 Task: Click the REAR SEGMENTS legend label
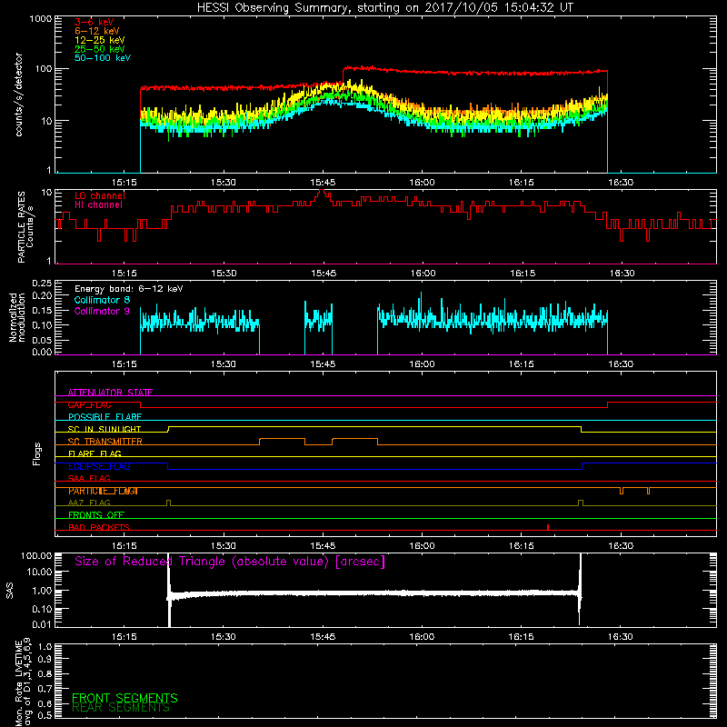pos(121,708)
